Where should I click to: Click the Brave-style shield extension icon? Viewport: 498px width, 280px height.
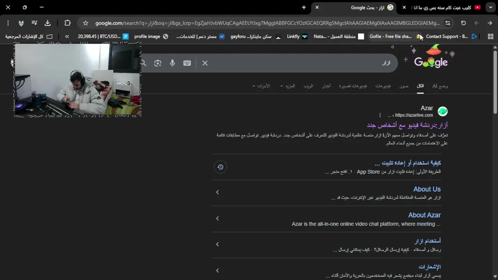pyautogui.click(x=21, y=23)
